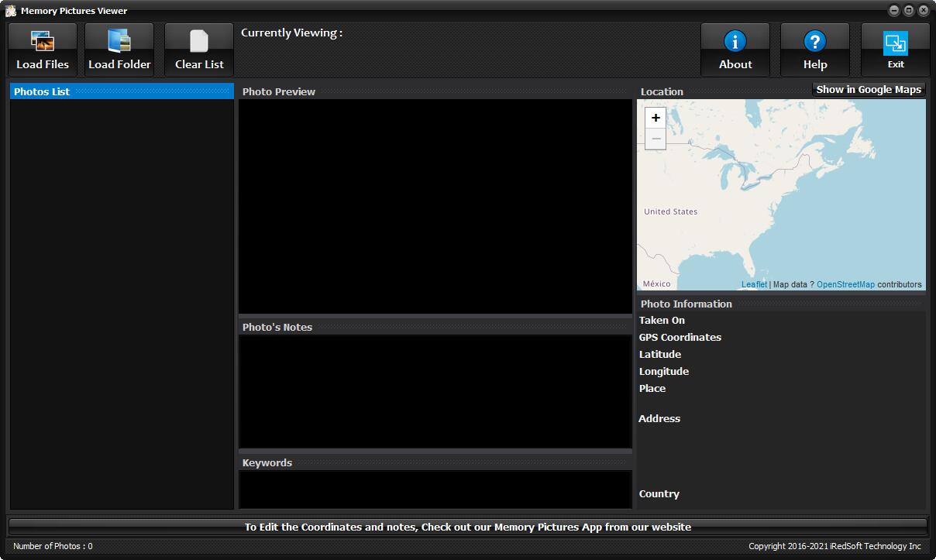The height and width of the screenshot is (560, 936).
Task: Click the United States label on map
Action: click(x=670, y=211)
